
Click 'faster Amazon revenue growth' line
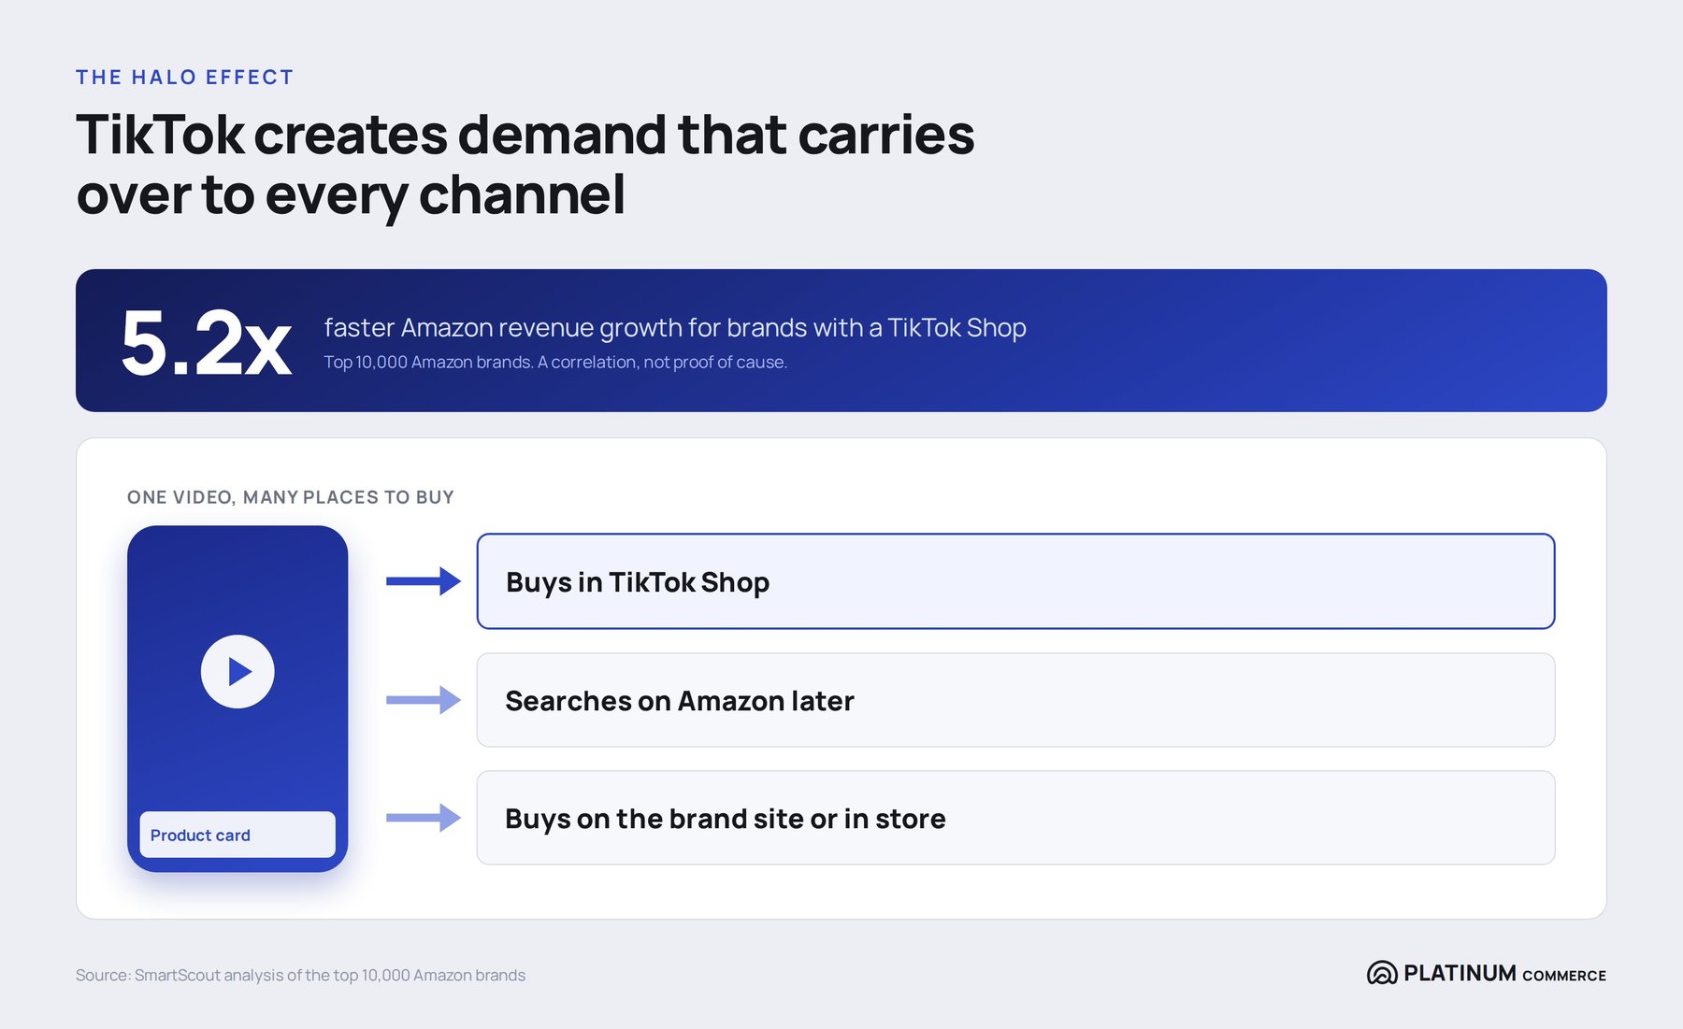point(675,327)
